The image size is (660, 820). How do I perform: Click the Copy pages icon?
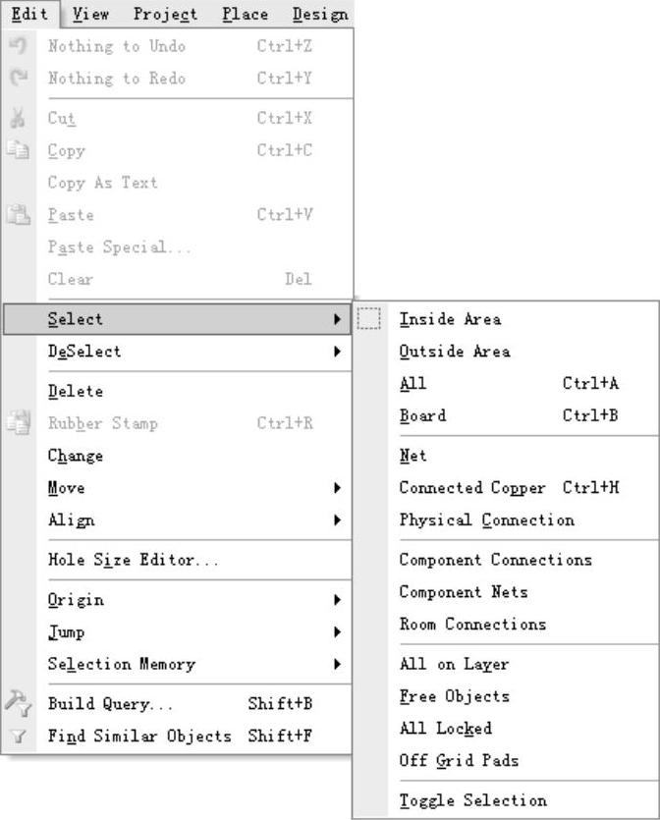click(18, 150)
